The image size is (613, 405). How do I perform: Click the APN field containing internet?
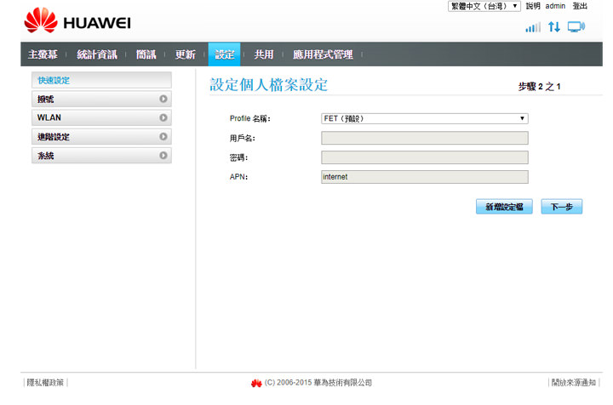(425, 177)
